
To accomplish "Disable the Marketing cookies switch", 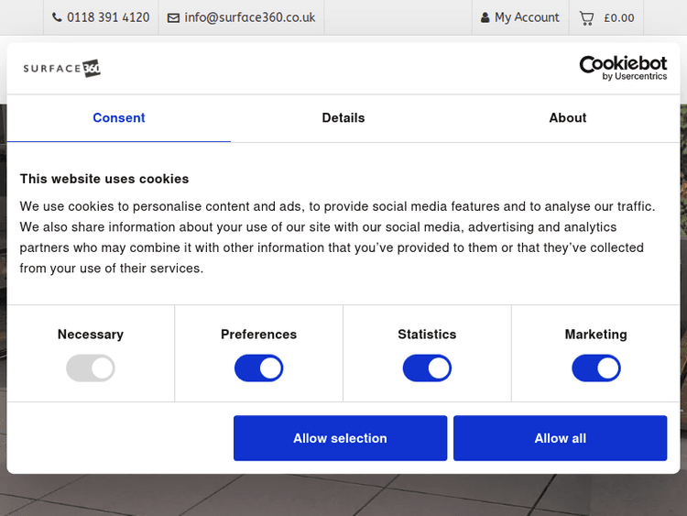I will tap(595, 368).
